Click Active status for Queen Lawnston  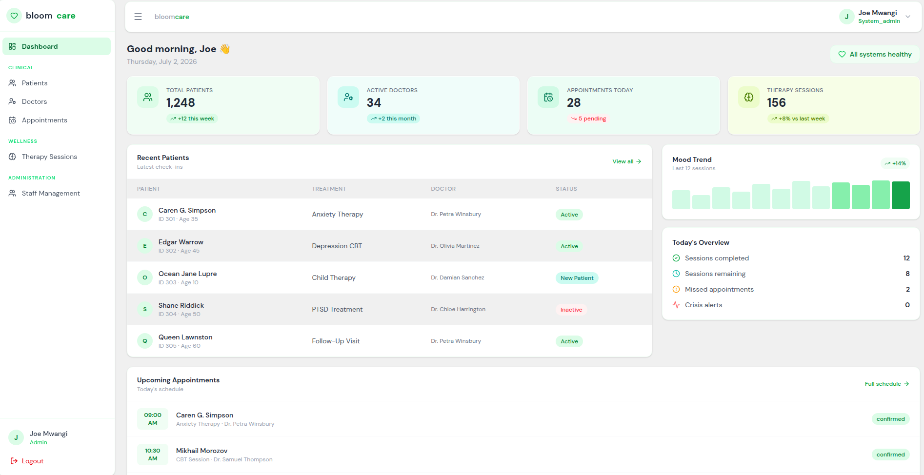[x=569, y=341]
